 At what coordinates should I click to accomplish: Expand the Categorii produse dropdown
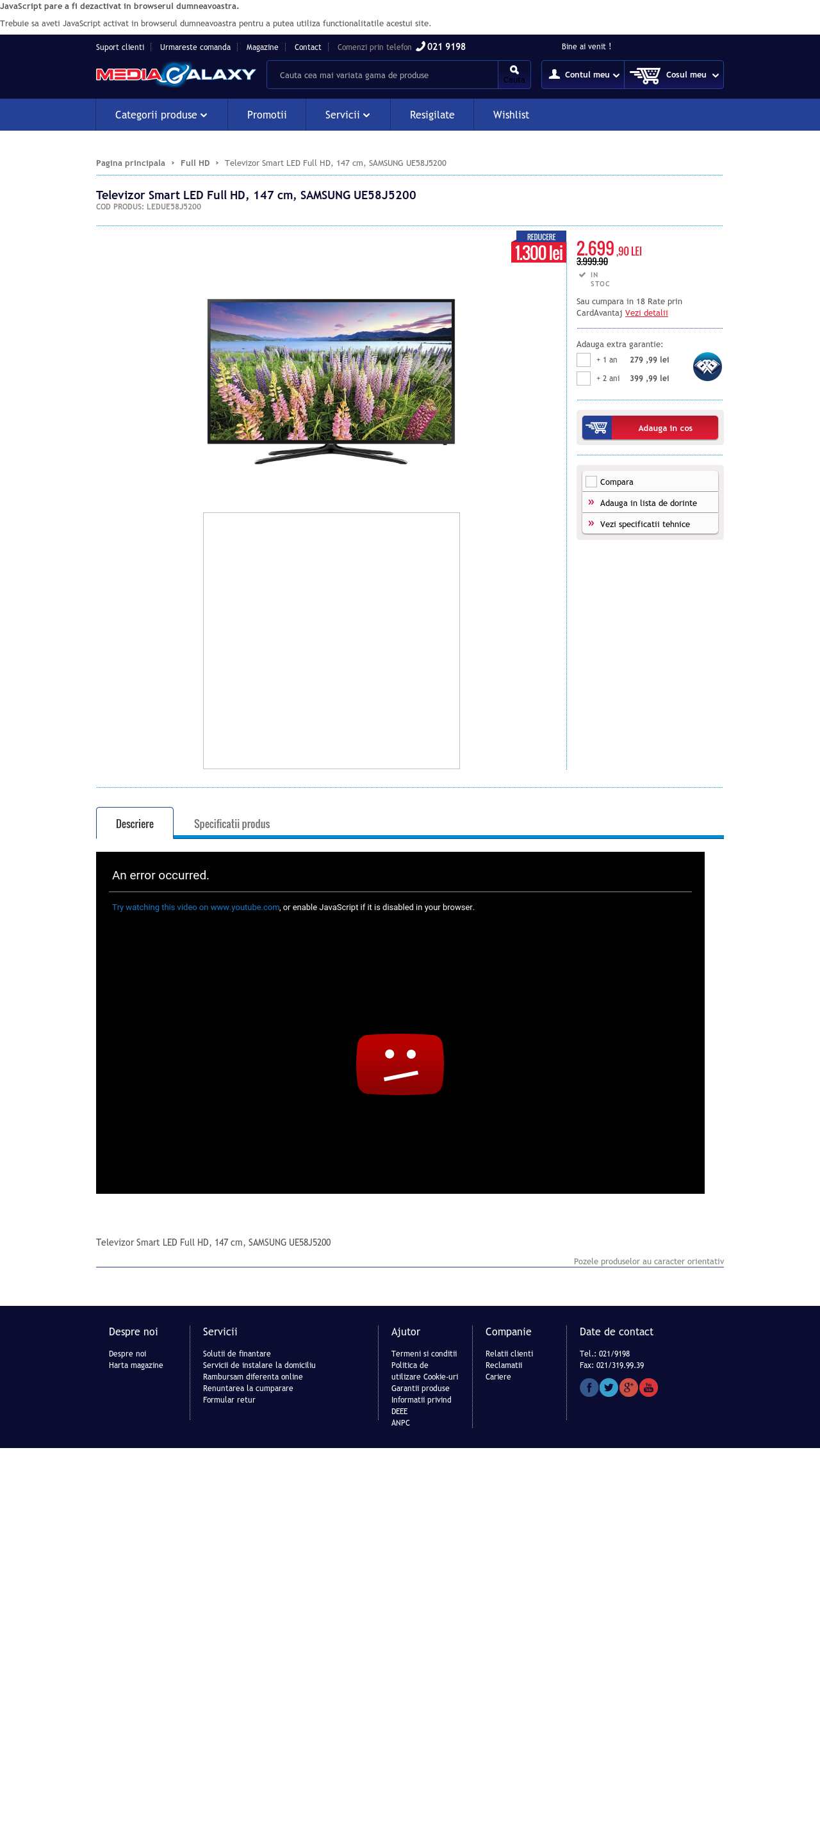point(161,115)
